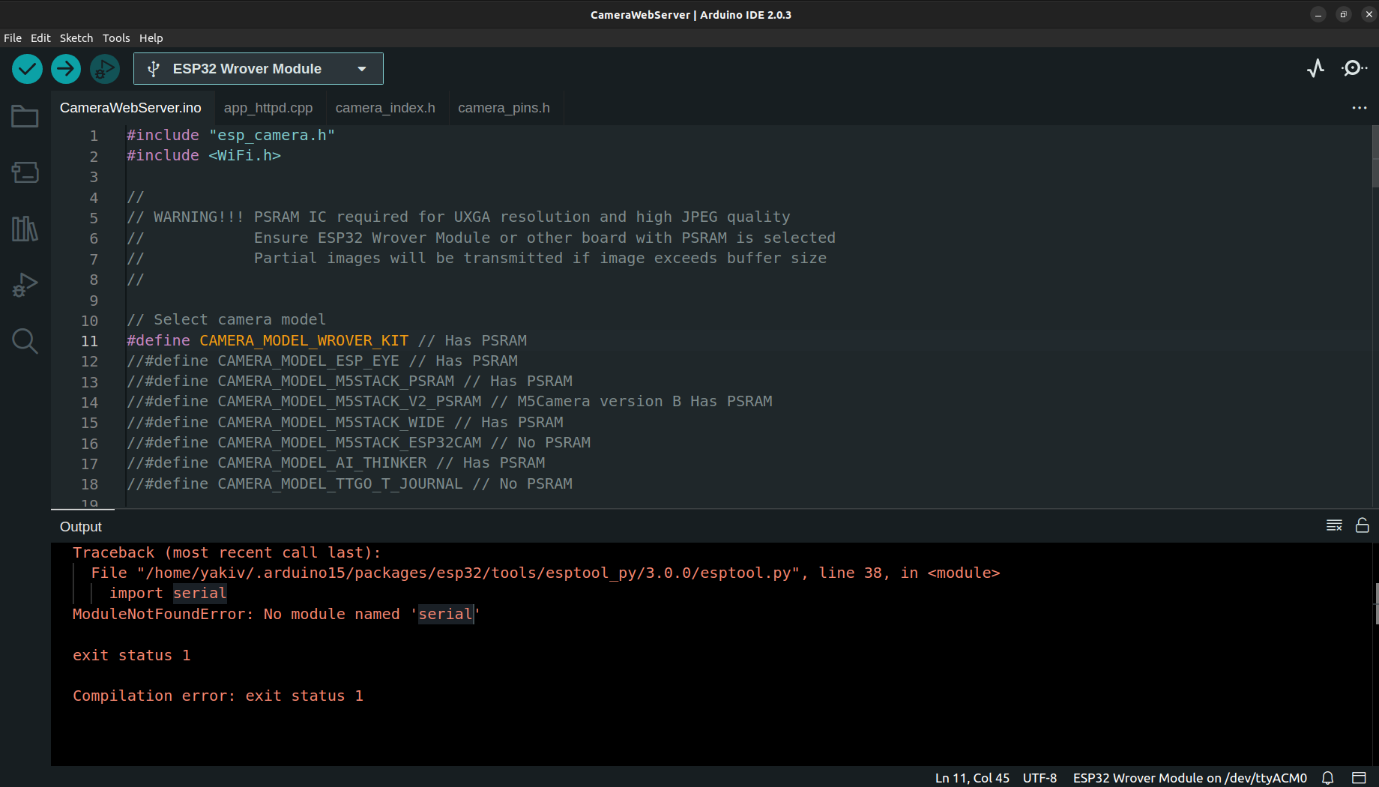
Task: Click the Verify sketch checkmark button
Action: coord(27,69)
